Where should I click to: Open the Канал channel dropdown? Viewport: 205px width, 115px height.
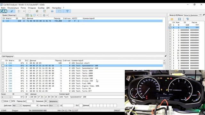6,97
